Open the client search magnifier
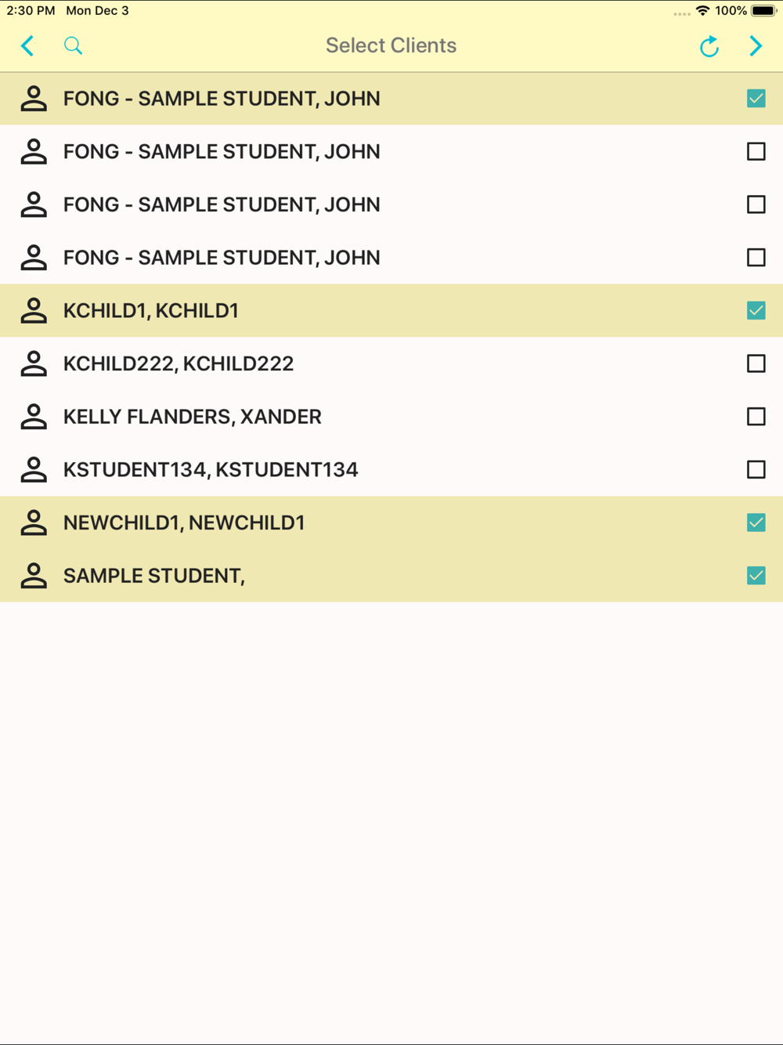783x1045 pixels. click(73, 46)
